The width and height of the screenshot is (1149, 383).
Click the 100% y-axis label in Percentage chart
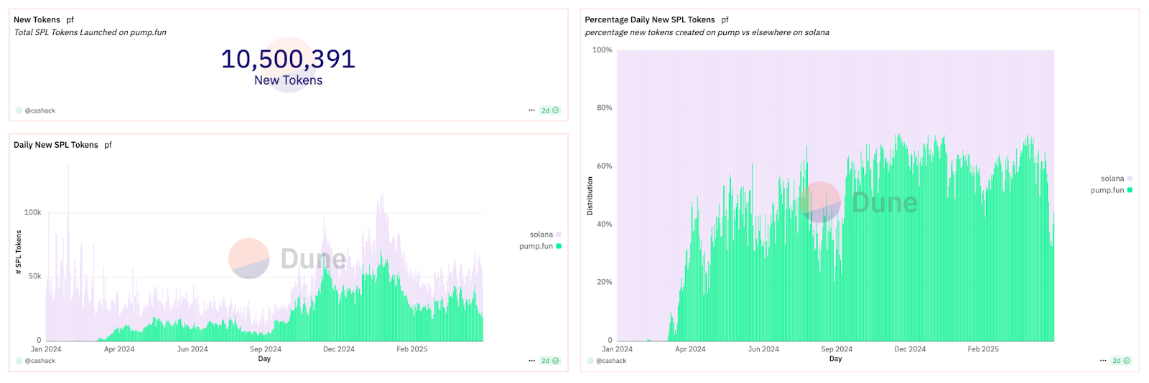coord(603,50)
